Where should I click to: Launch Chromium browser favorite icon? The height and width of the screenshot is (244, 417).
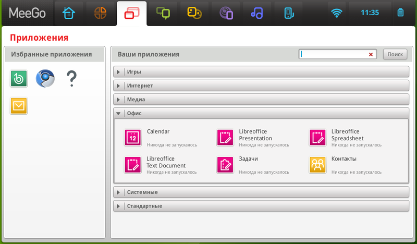(45, 79)
